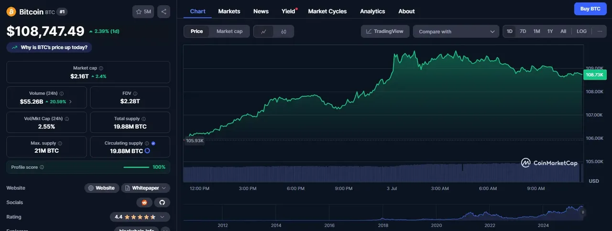Click the Circulating supply info icon
Viewport: 612px width, 231px height.
click(x=147, y=143)
